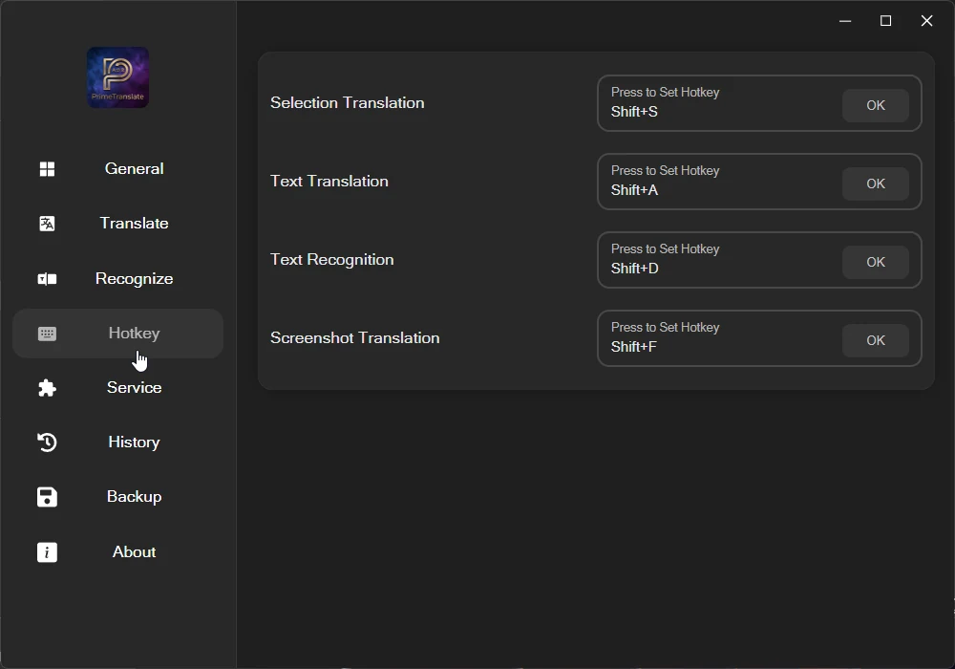Open the Backup section
The image size is (955, 669).
click(x=117, y=497)
